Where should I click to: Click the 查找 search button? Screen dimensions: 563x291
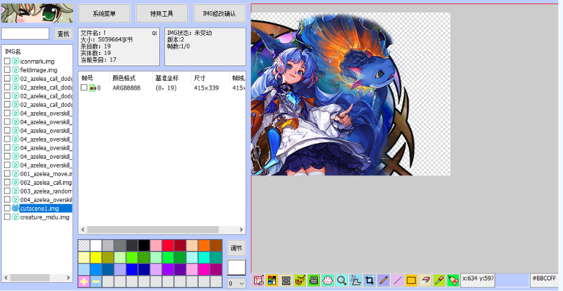[64, 34]
